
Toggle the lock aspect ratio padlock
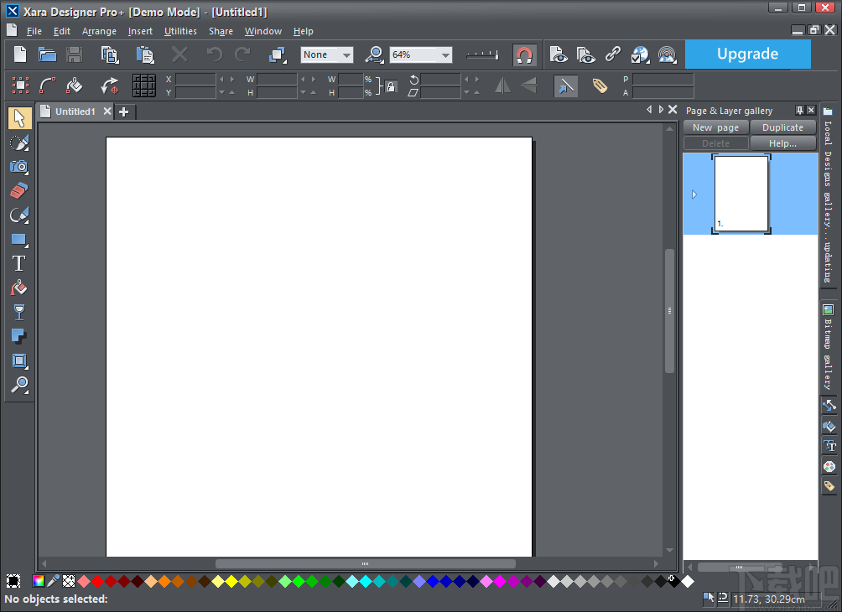tap(391, 86)
